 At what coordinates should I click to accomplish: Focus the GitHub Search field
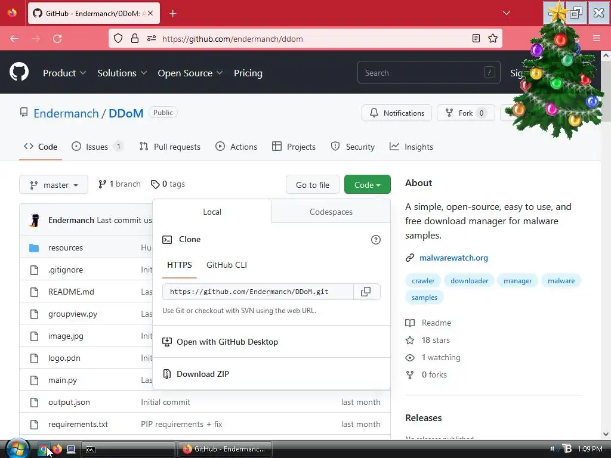pyautogui.click(x=428, y=72)
